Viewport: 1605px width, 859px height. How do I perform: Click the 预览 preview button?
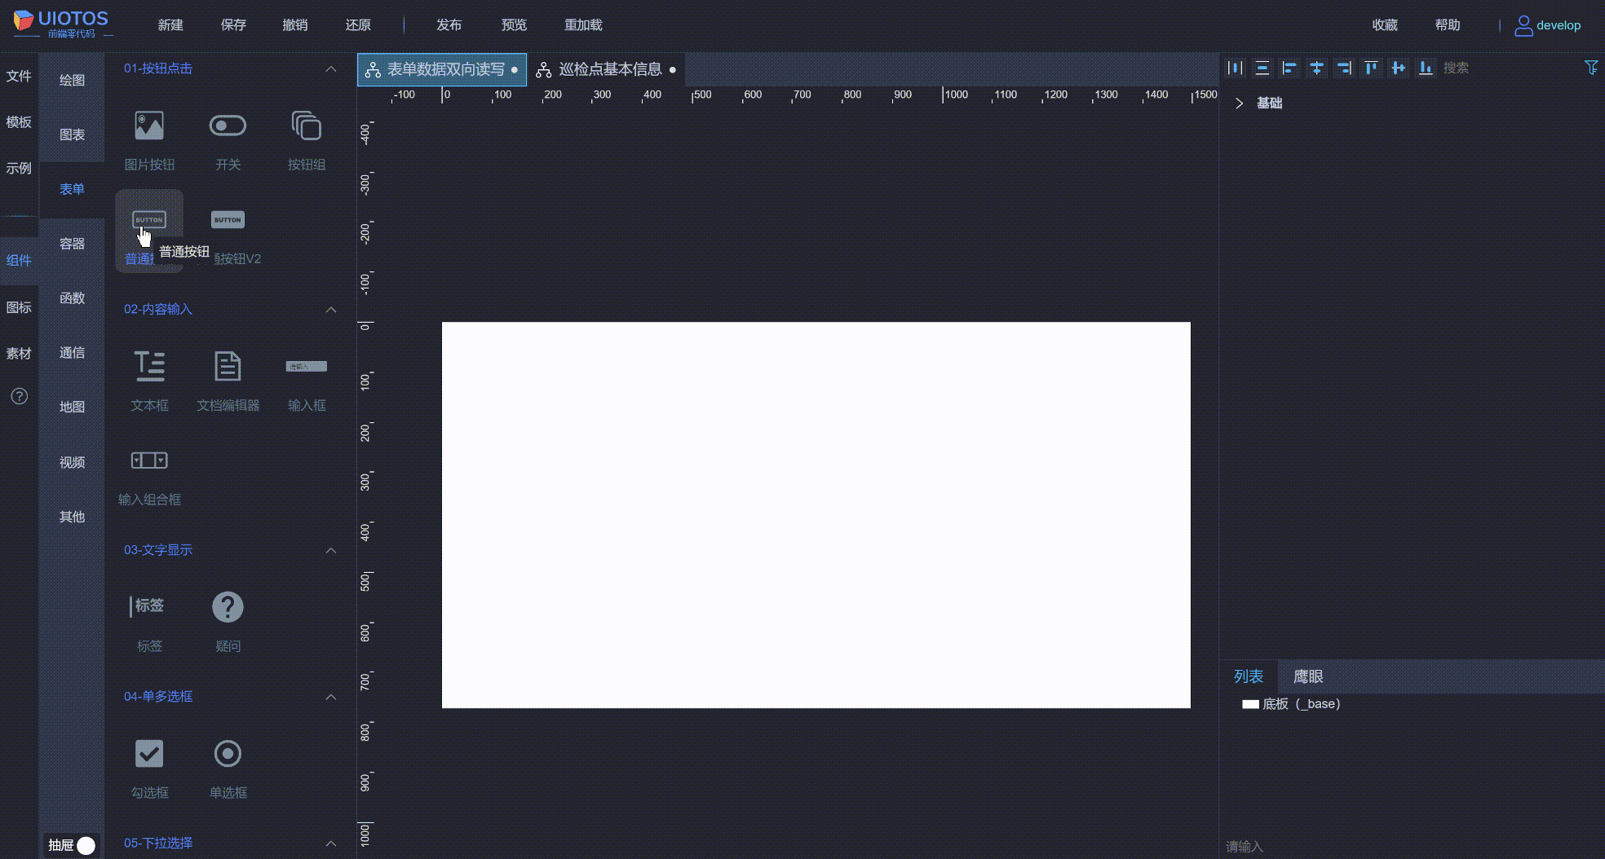[514, 24]
